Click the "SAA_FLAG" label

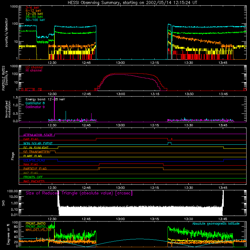coord(31,164)
